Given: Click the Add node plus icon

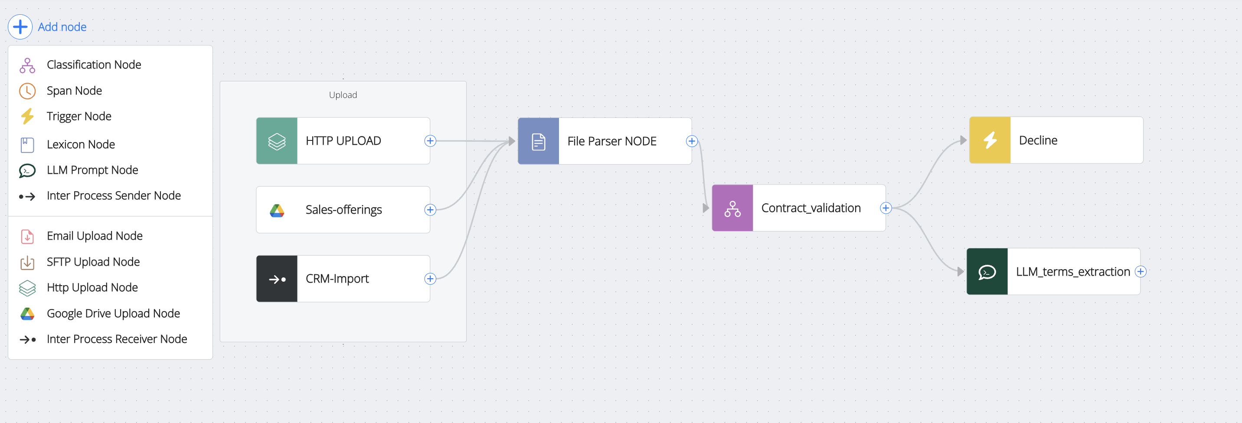Looking at the screenshot, I should click(20, 27).
